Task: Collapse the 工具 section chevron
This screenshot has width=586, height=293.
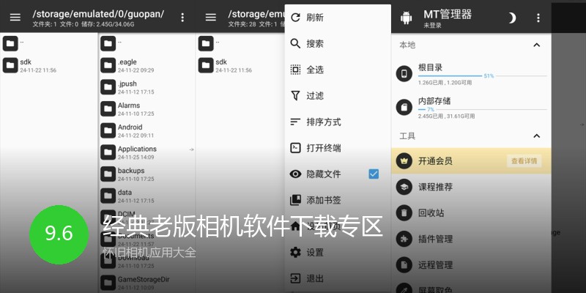Action: (537, 136)
